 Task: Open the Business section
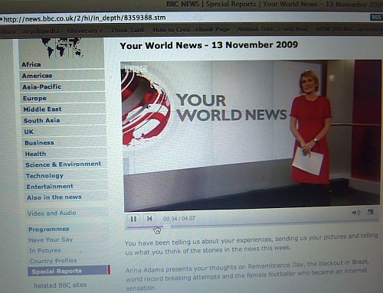click(39, 143)
